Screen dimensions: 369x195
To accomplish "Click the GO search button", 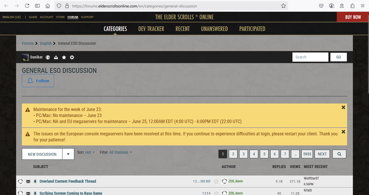I will point(338,57).
